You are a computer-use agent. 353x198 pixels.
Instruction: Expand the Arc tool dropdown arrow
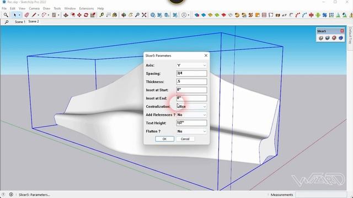click(x=49, y=15)
